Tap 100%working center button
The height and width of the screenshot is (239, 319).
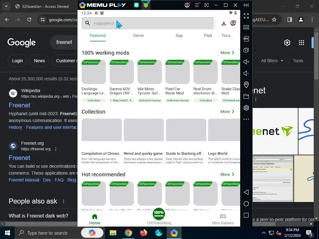(159, 214)
